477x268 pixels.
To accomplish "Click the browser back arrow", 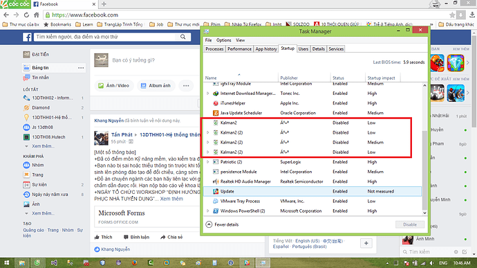I will pyautogui.click(x=6, y=15).
